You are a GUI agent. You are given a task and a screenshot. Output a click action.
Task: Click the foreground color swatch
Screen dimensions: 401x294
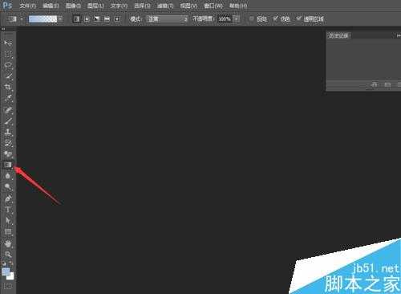6,272
